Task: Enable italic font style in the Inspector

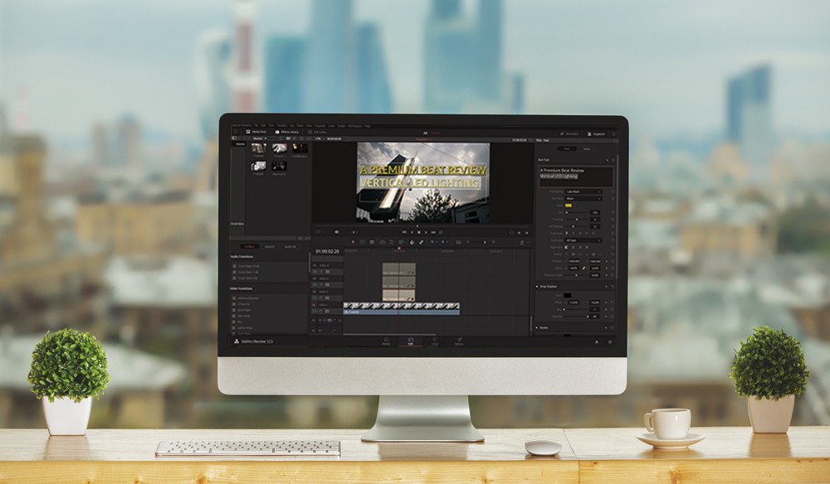Action: (x=574, y=233)
